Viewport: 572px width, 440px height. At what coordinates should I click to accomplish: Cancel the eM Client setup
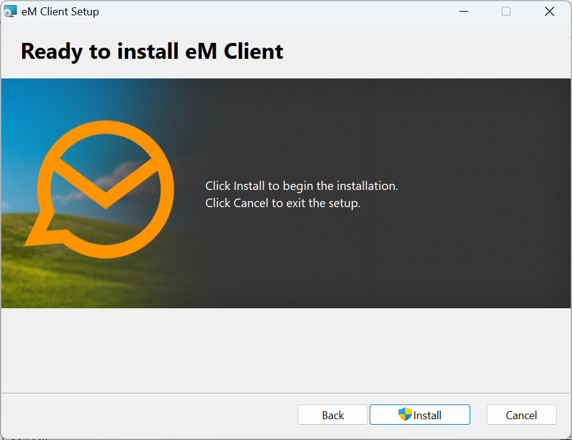pos(521,414)
